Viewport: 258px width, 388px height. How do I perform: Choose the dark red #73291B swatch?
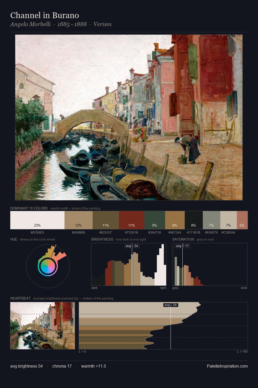pos(132,220)
